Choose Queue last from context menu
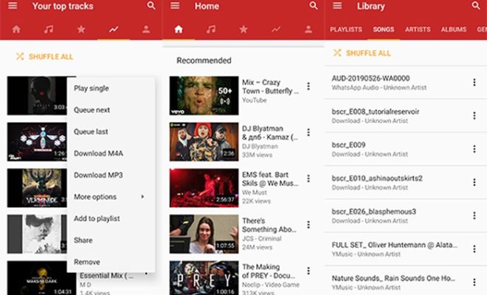Image resolution: width=487 pixels, height=295 pixels. [x=111, y=132]
